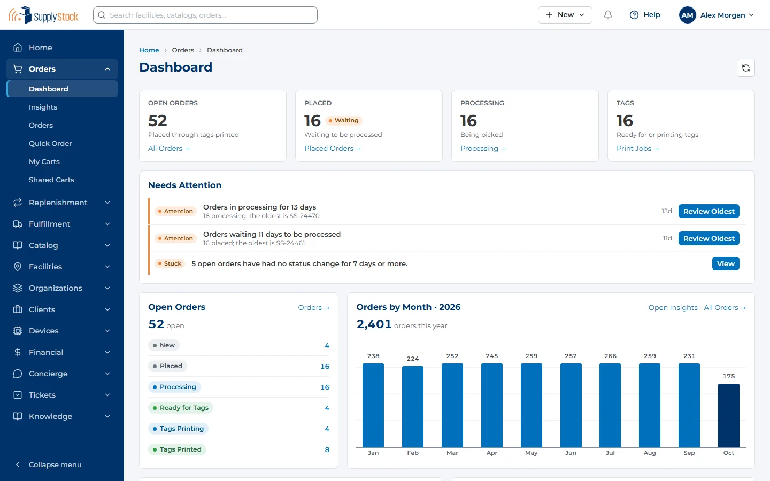770x481 pixels.
Task: Go to My Carts
Action: tap(62, 162)
